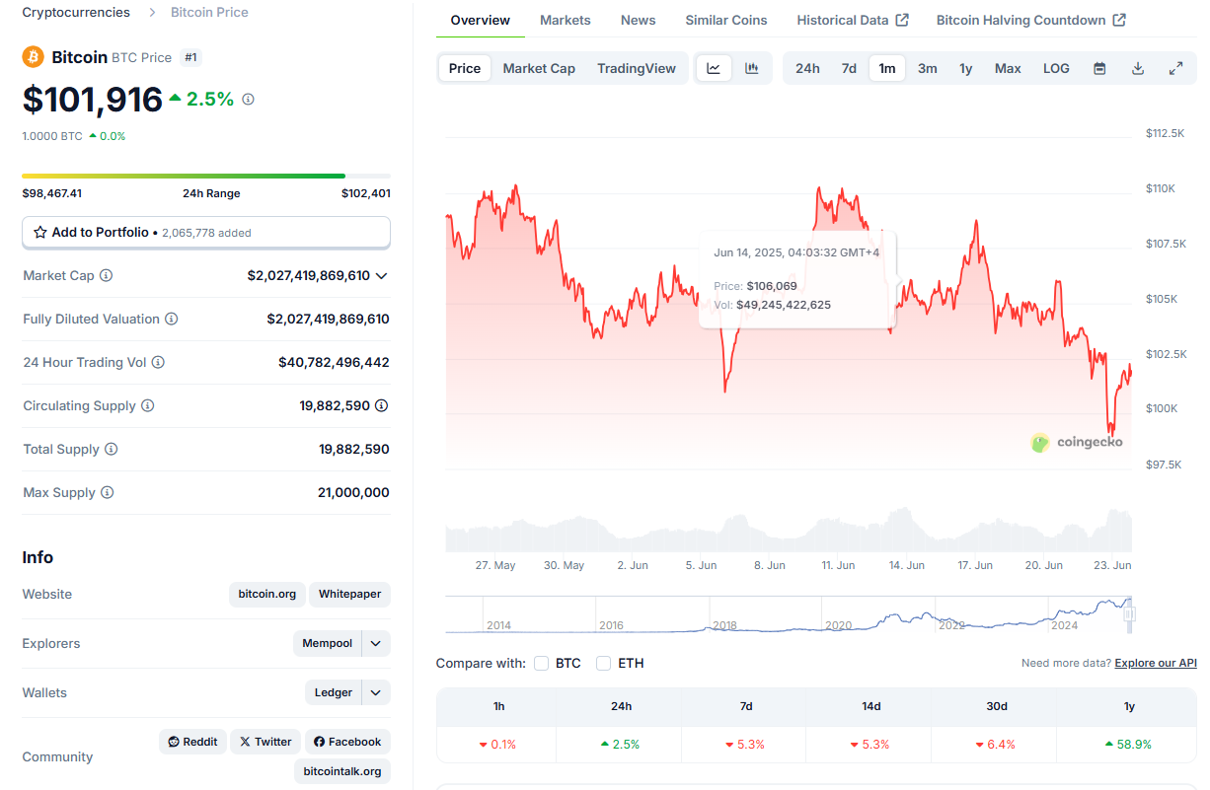1210x790 pixels.
Task: Click the Bitcoin logo icon
Action: (34, 57)
